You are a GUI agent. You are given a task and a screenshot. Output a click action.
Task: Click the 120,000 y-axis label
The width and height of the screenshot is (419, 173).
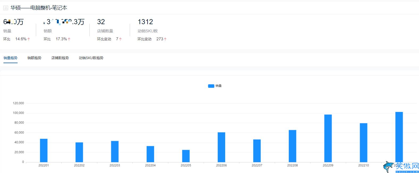[x=18, y=103]
